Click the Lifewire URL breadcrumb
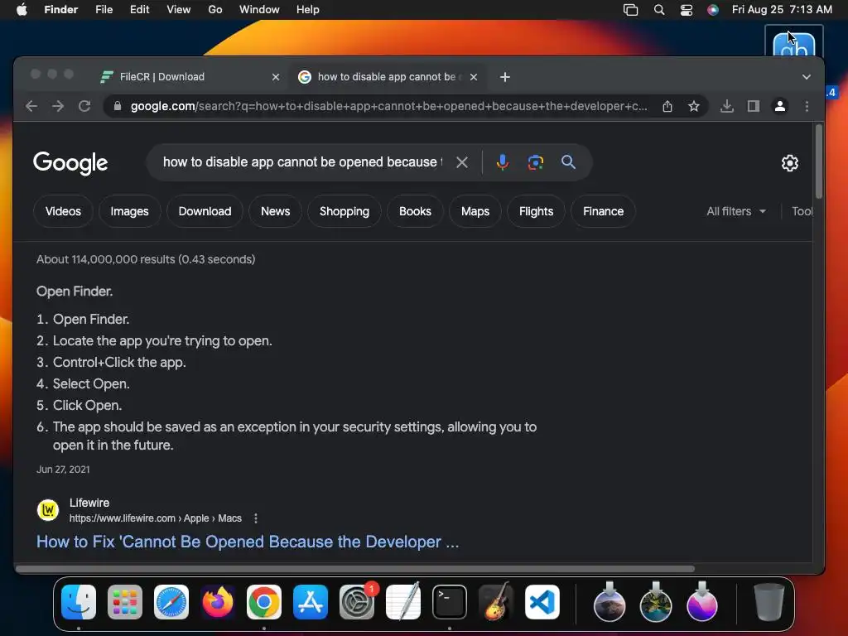The width and height of the screenshot is (848, 636). (x=155, y=518)
